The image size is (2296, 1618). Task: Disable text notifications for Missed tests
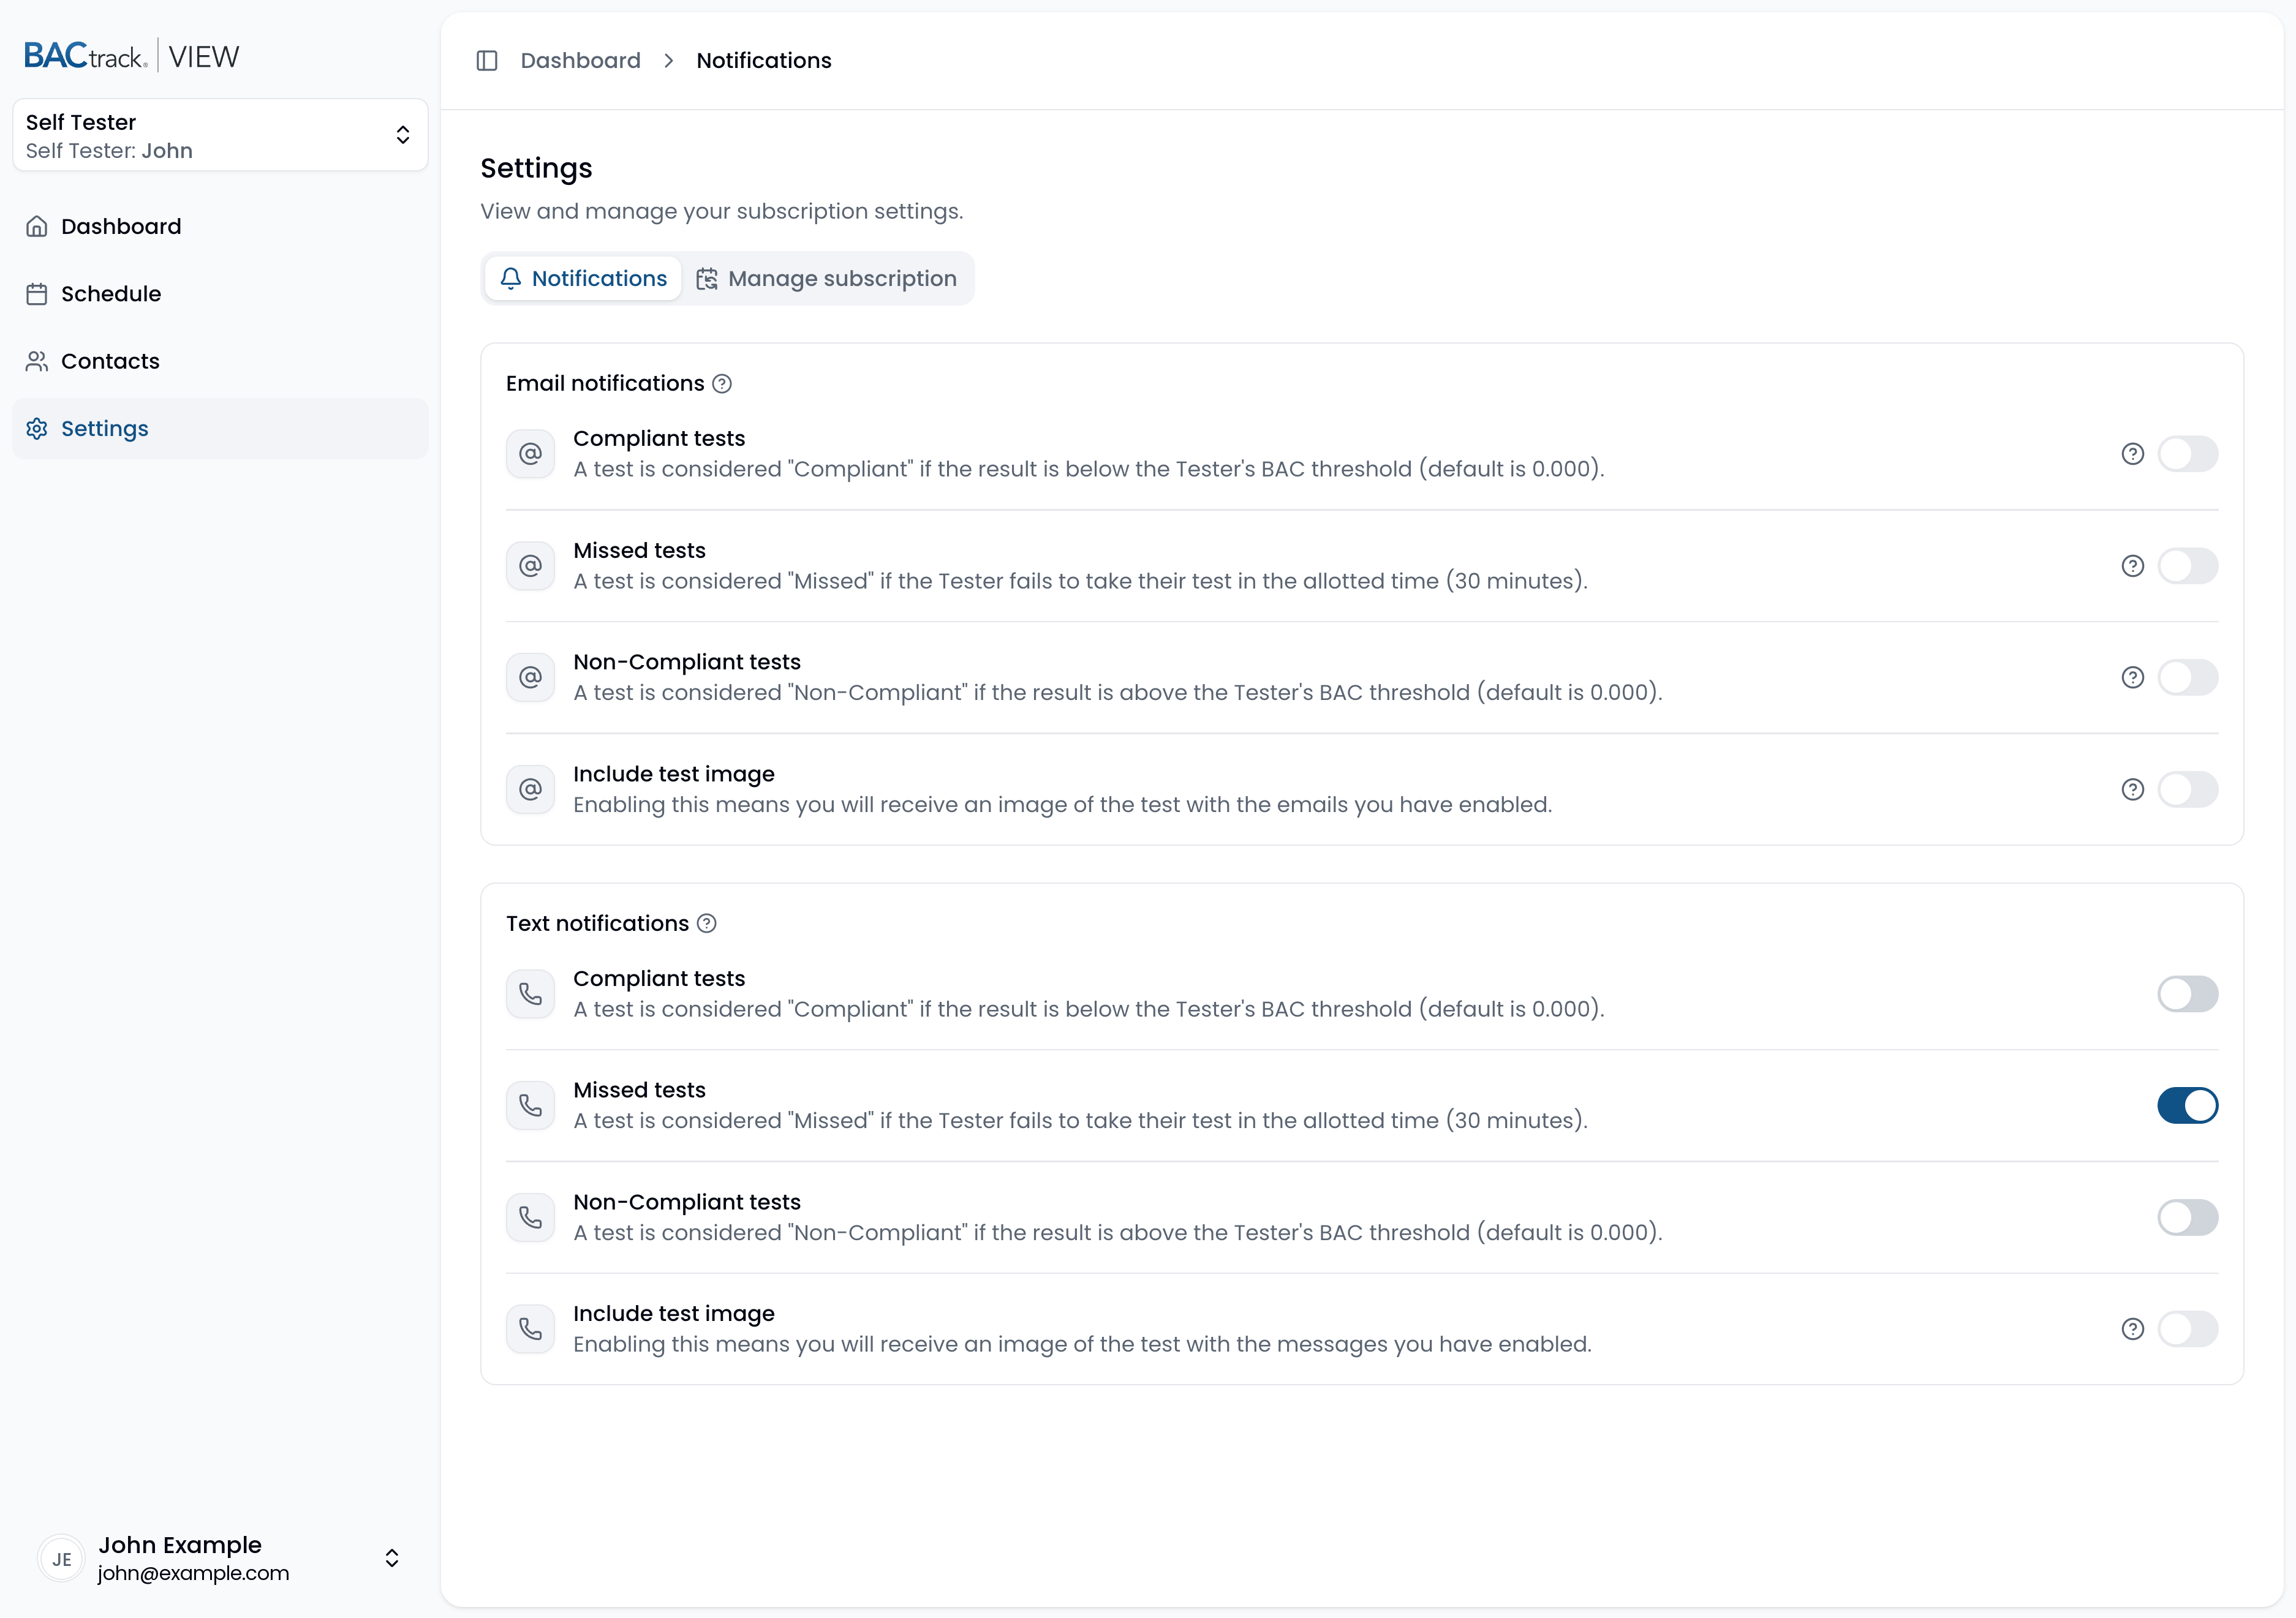(2188, 1106)
